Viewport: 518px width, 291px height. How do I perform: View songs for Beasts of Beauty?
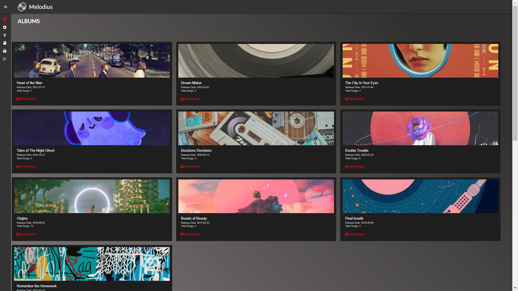tap(190, 234)
